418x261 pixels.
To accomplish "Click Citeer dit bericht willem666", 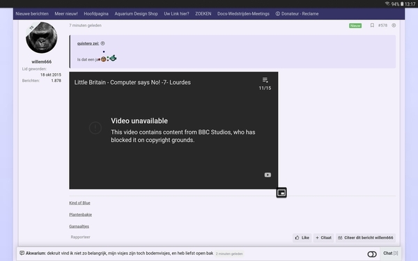I will 366,237.
